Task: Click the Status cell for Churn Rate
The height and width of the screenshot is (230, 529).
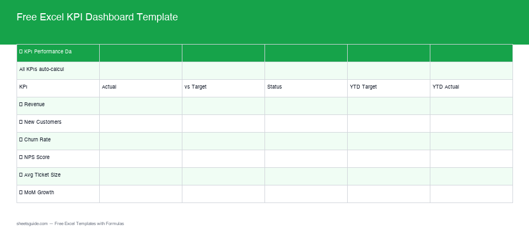Action: click(x=306, y=141)
